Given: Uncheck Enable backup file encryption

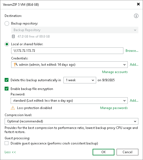Looking at the screenshot, I should 7,89.
